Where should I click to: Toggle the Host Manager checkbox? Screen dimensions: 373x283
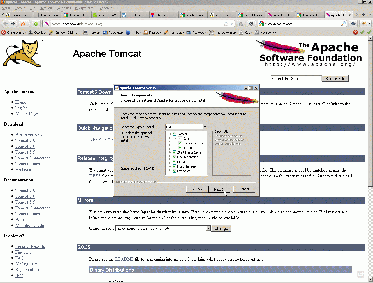[x=174, y=166]
